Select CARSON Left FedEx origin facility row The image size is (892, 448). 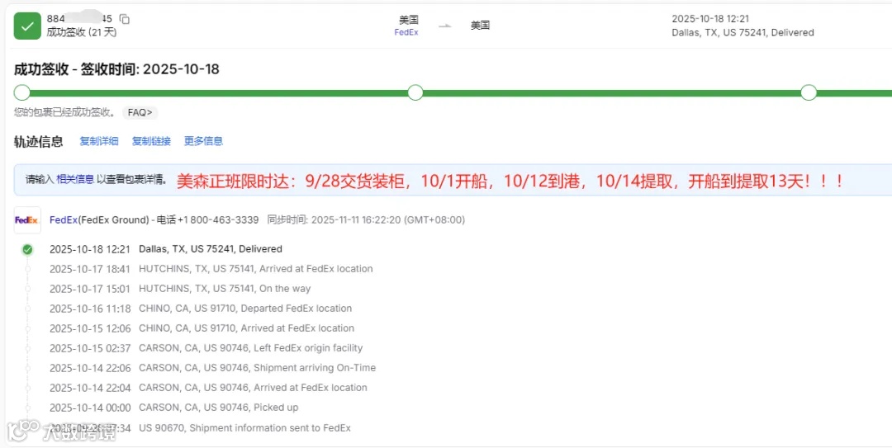(x=206, y=348)
